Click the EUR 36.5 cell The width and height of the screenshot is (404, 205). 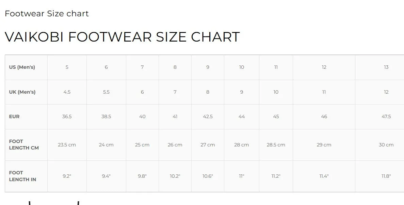point(67,116)
